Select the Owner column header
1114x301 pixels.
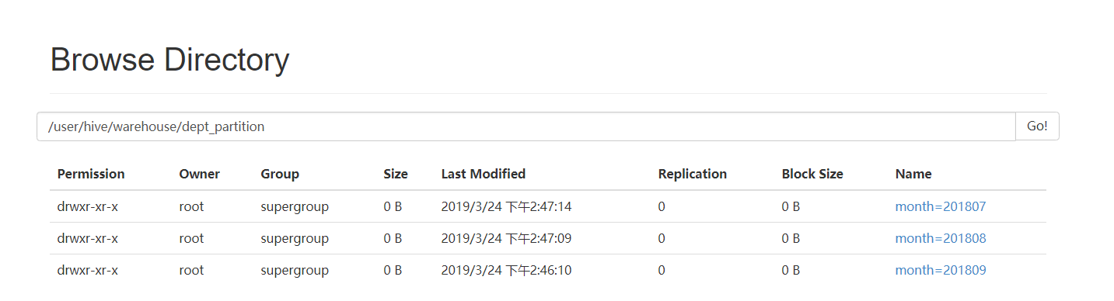200,174
